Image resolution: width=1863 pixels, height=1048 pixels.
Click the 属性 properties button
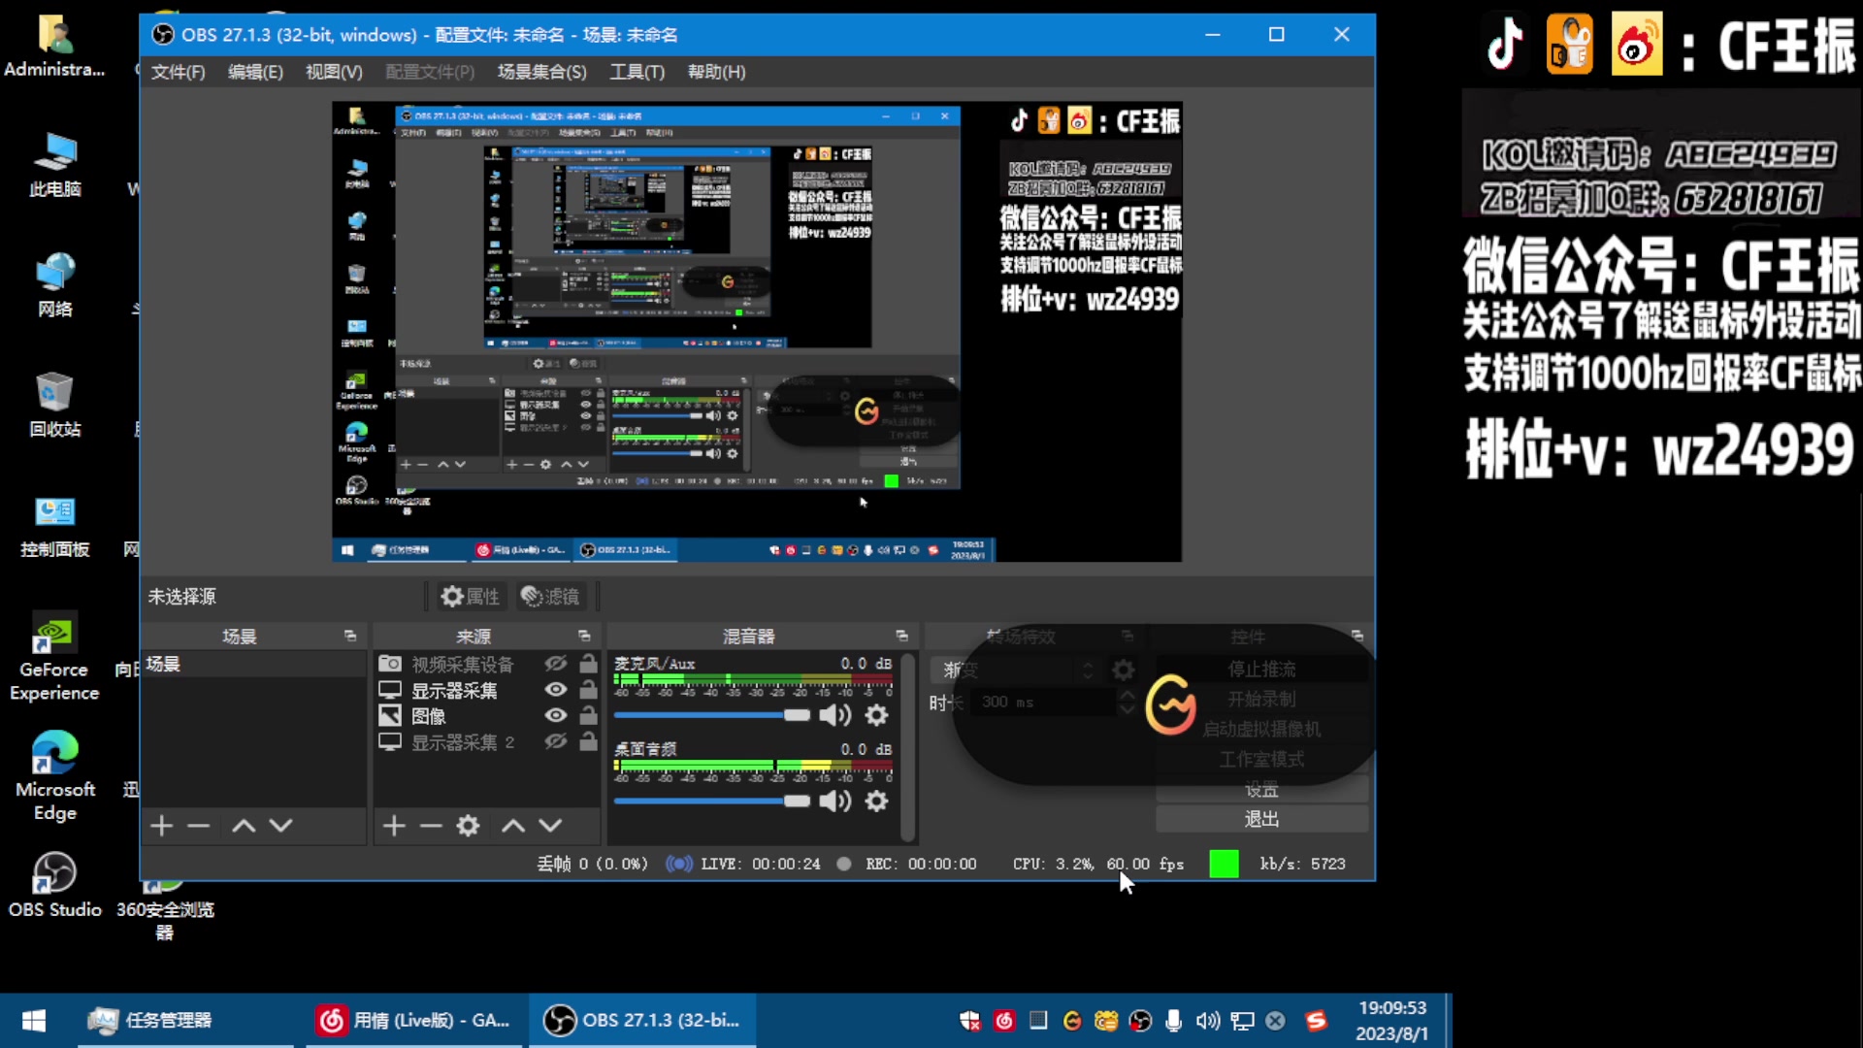(x=470, y=597)
